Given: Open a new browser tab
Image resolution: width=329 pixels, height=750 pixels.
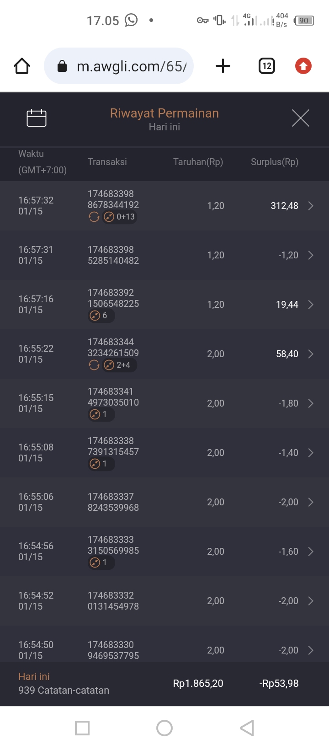Looking at the screenshot, I should click(223, 66).
